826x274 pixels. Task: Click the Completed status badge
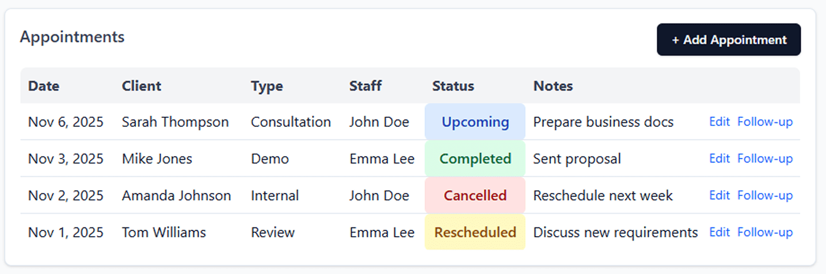[475, 159]
